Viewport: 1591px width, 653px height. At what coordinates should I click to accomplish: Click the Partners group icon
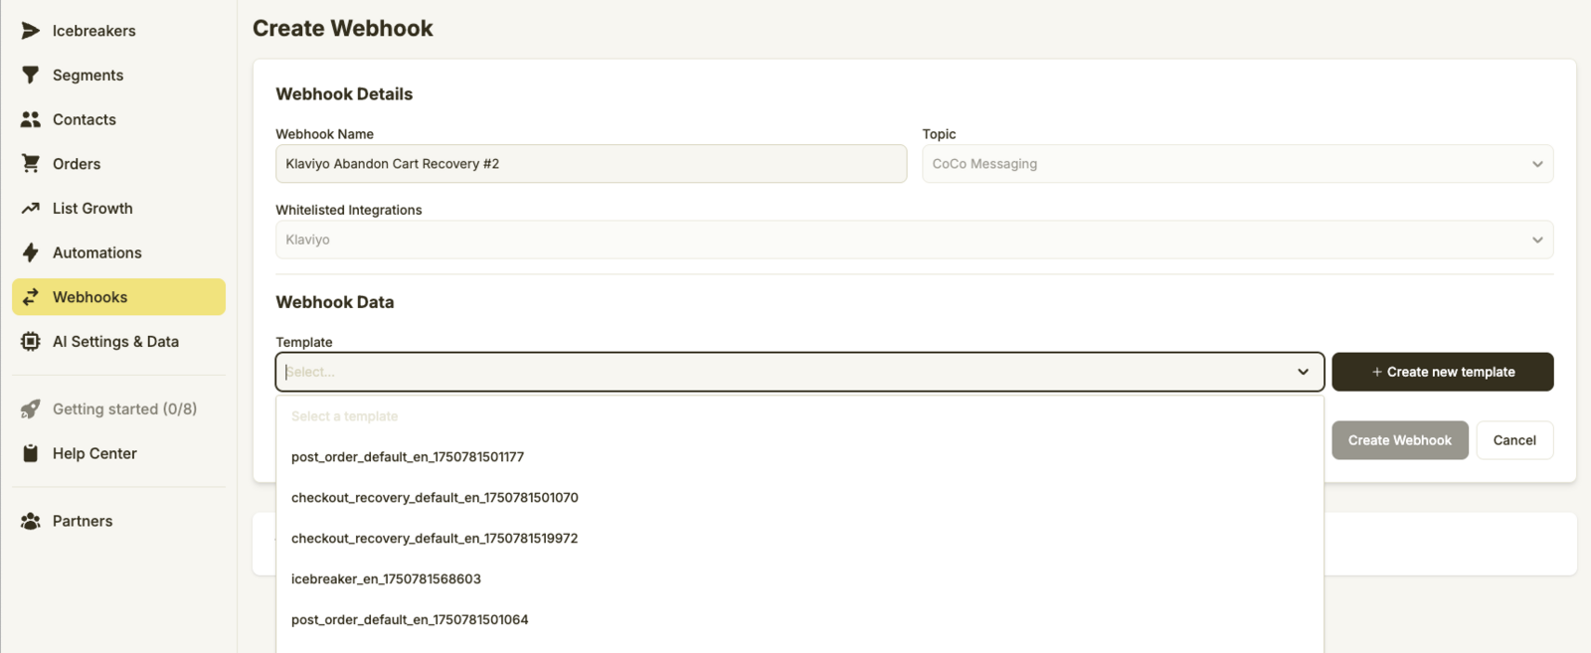click(x=31, y=521)
